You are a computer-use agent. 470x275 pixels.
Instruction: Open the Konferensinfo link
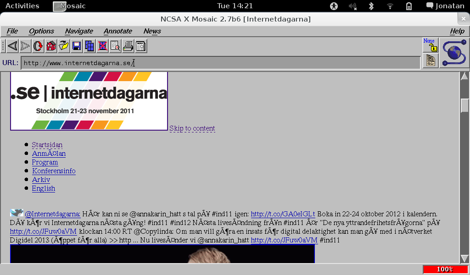click(x=54, y=171)
